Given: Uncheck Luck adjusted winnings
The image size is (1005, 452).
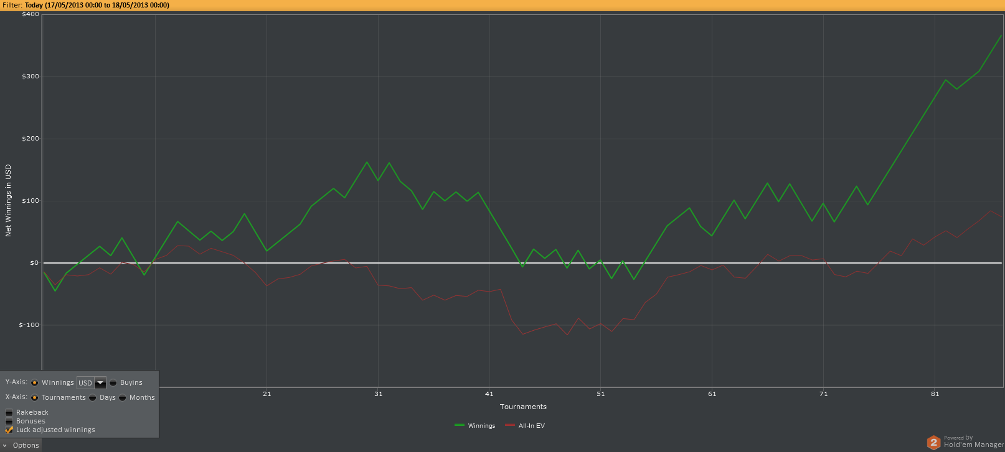Looking at the screenshot, I should [x=9, y=430].
